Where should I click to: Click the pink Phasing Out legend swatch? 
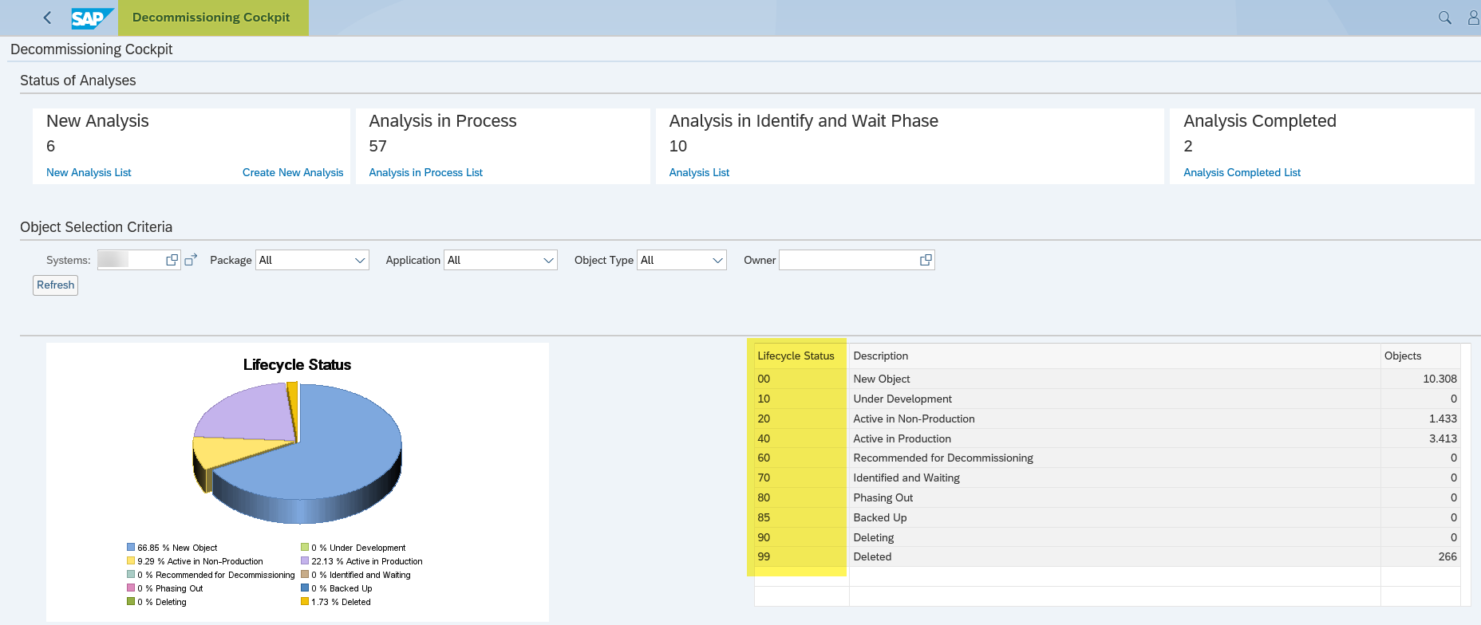131,588
